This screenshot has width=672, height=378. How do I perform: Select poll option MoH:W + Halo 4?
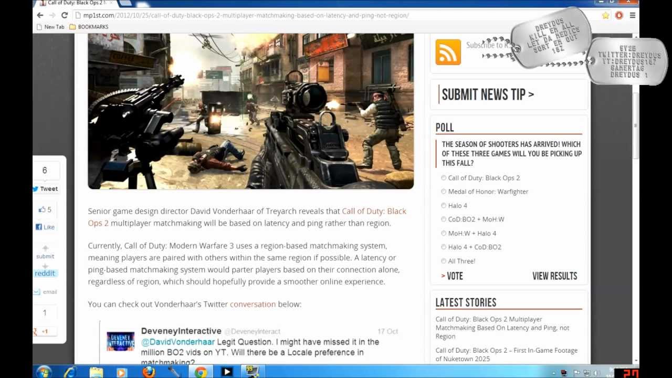tap(444, 233)
